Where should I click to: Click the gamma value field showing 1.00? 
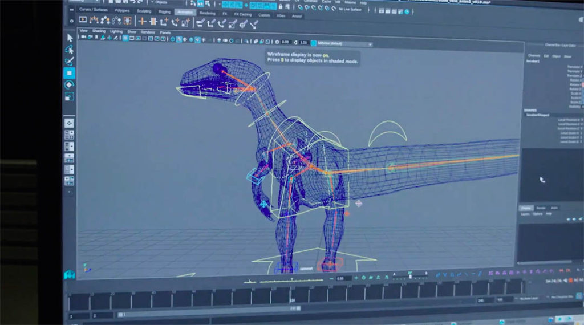(x=303, y=42)
